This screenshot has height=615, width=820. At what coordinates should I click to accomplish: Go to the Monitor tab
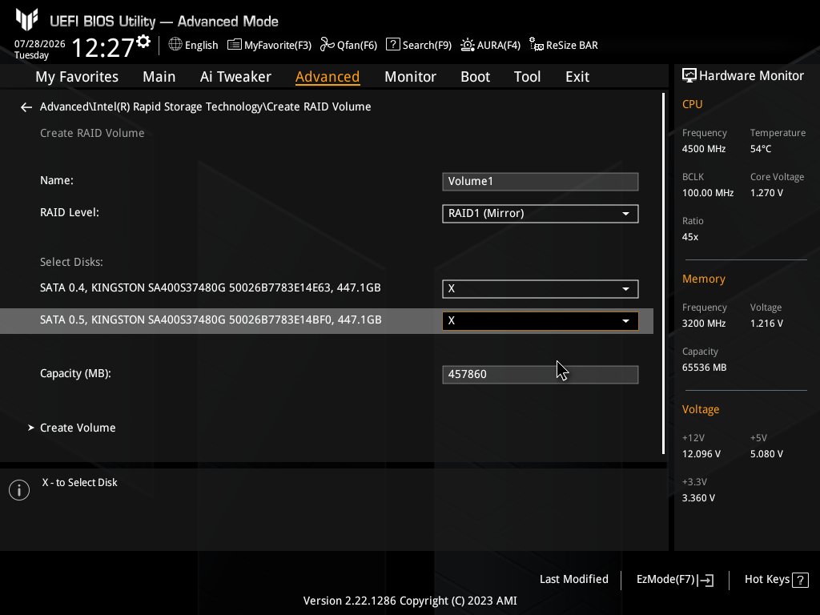click(x=410, y=77)
